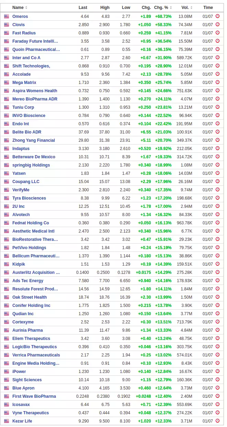Open Zhong Yang Financial link
This screenshot has width=227, height=427.
(x=34, y=140)
